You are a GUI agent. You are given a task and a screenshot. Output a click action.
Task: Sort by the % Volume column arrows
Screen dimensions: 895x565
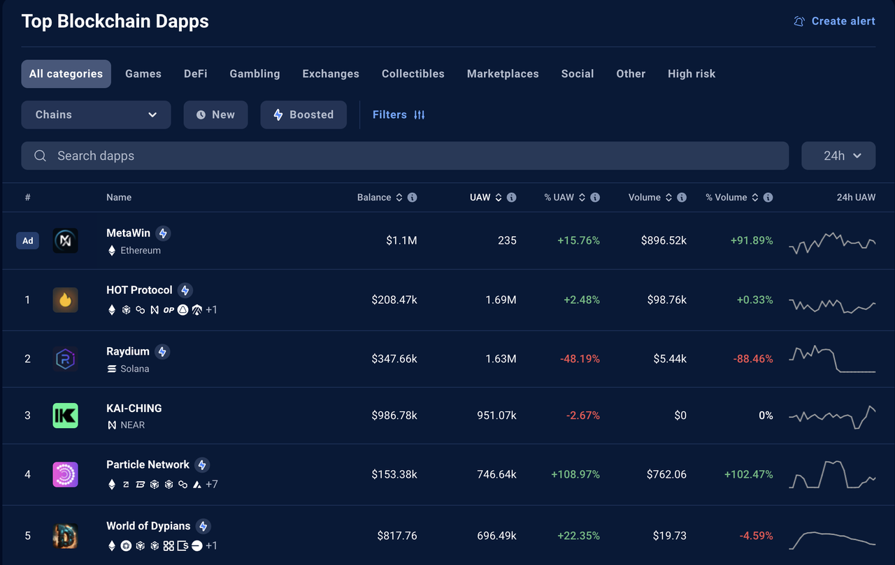pos(755,198)
